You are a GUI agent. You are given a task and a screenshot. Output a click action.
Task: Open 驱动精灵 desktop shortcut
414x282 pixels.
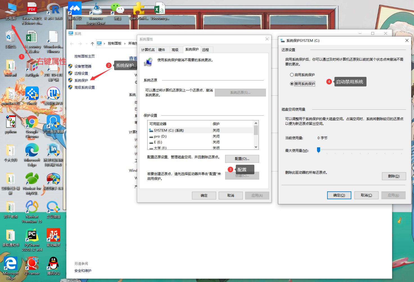pyautogui.click(x=53, y=237)
